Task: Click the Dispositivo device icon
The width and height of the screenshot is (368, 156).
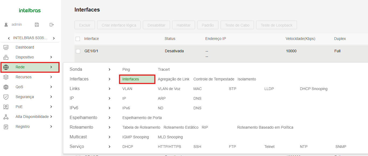Action: (x=6, y=57)
